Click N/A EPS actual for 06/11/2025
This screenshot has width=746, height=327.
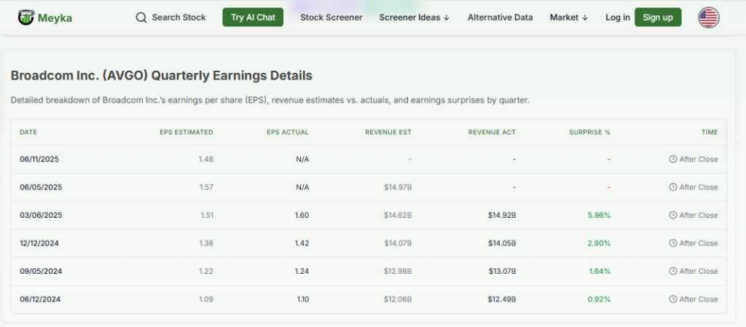pyautogui.click(x=302, y=159)
